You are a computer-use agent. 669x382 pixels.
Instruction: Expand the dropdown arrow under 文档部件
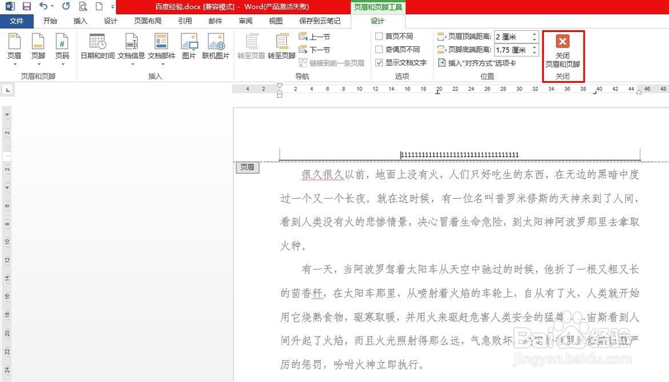coord(163,64)
